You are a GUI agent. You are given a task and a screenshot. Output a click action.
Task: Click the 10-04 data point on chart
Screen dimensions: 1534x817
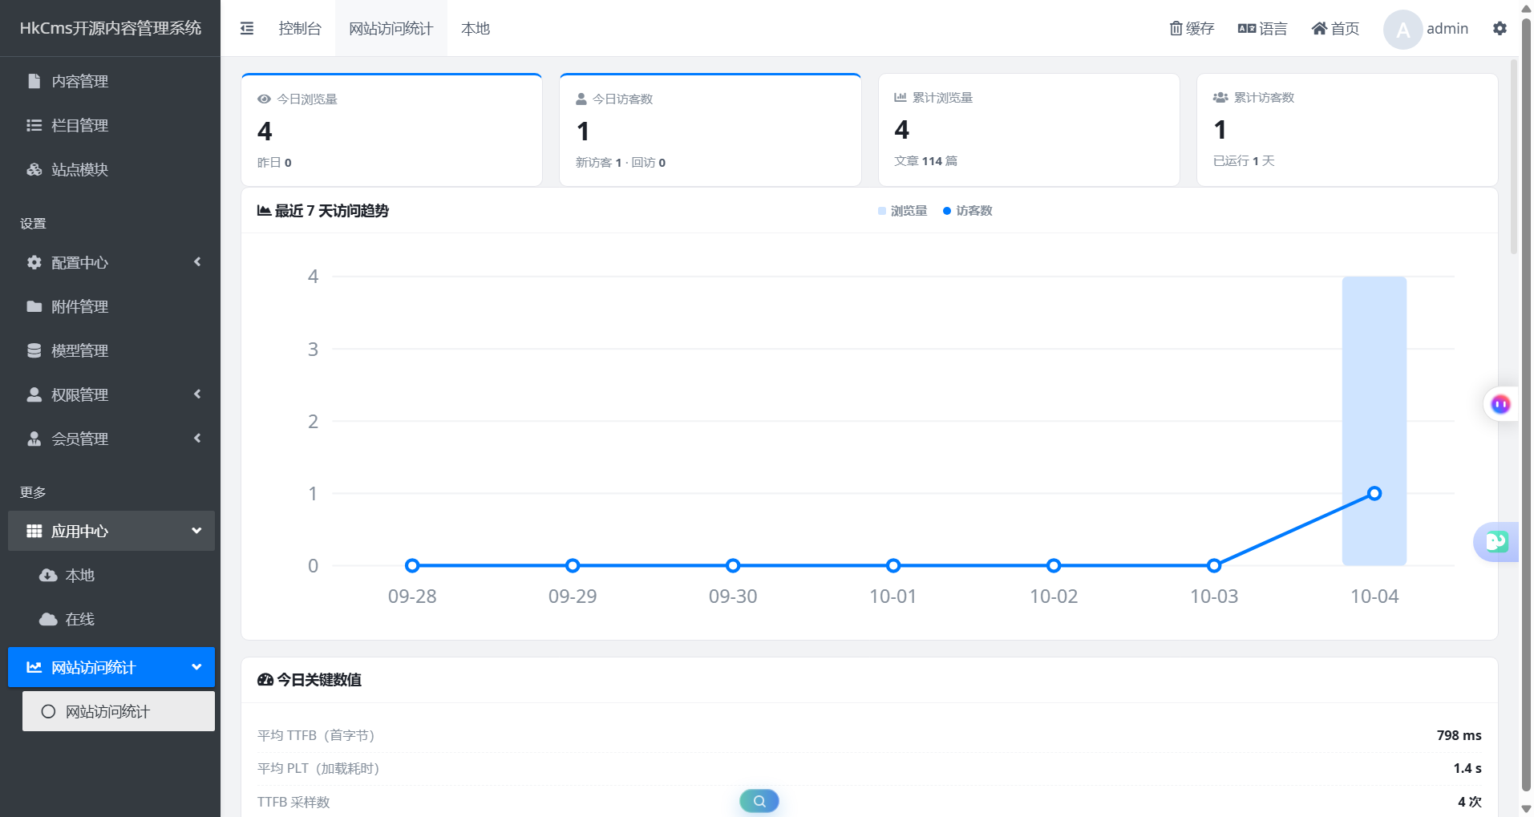tap(1374, 493)
